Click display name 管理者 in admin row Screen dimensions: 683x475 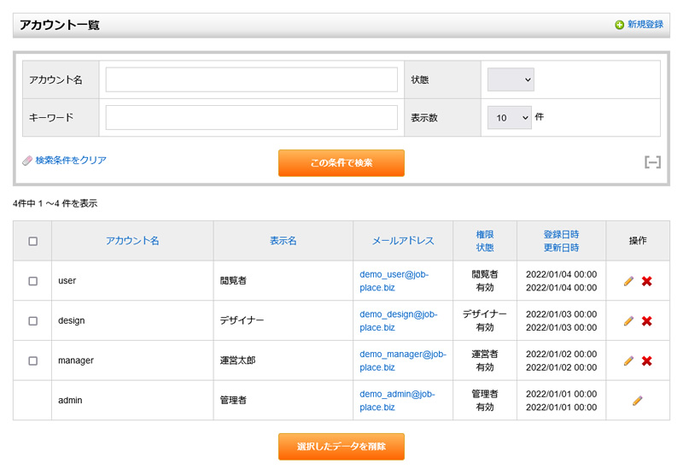(x=233, y=400)
